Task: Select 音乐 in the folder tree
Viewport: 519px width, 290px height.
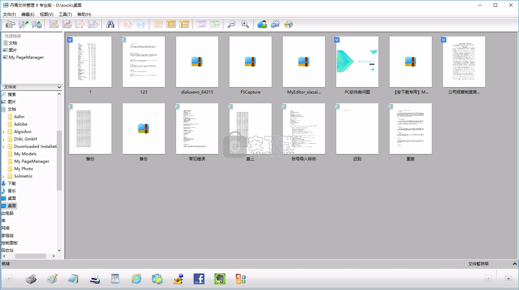Action: point(12,191)
